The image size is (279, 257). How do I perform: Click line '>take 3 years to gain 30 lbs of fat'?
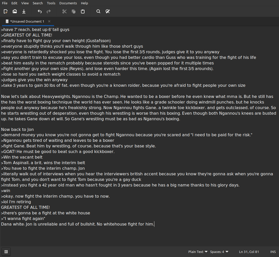pos(123,85)
